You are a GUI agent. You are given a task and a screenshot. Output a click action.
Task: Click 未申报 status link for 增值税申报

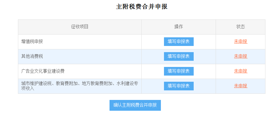click(x=241, y=41)
